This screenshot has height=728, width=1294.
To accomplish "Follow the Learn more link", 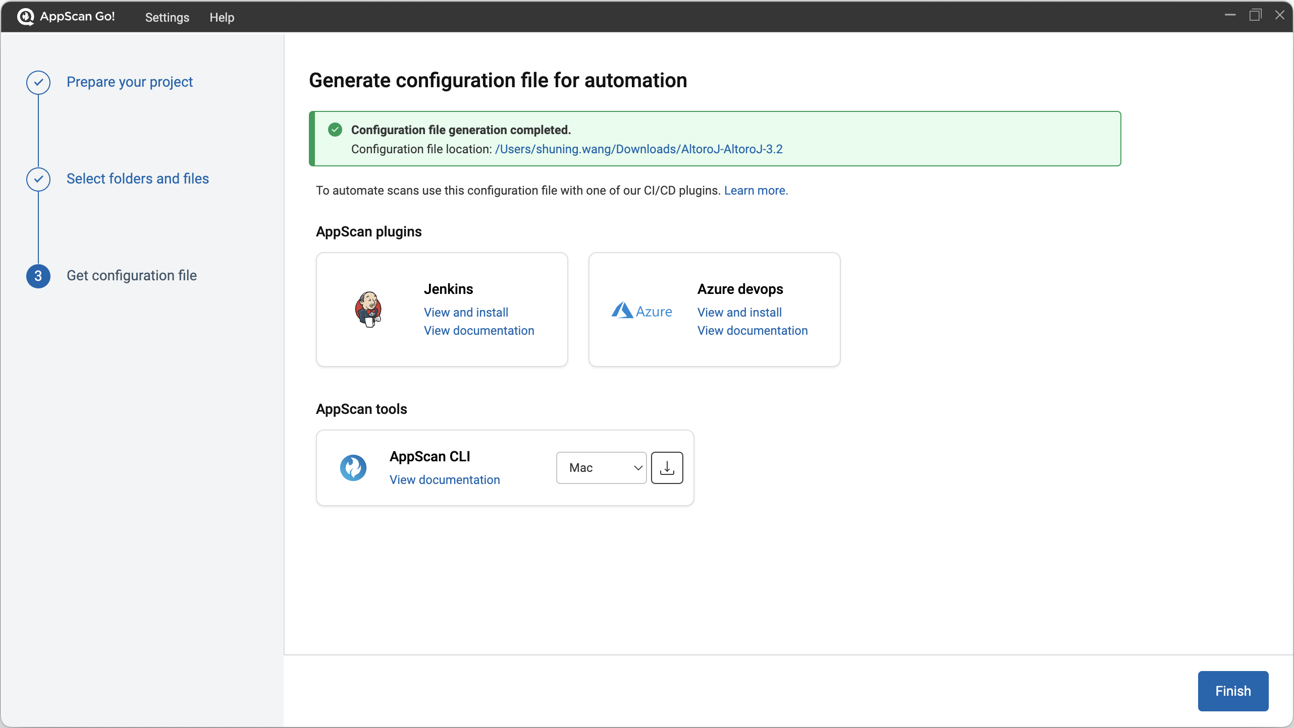I will coord(756,191).
